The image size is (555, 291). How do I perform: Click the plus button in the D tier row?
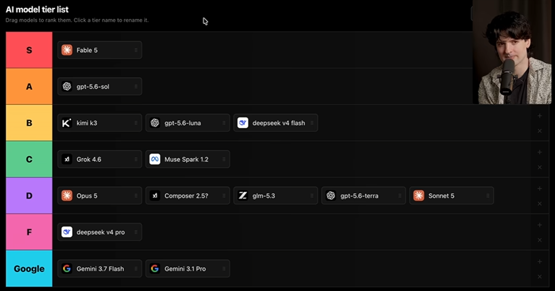point(539,189)
